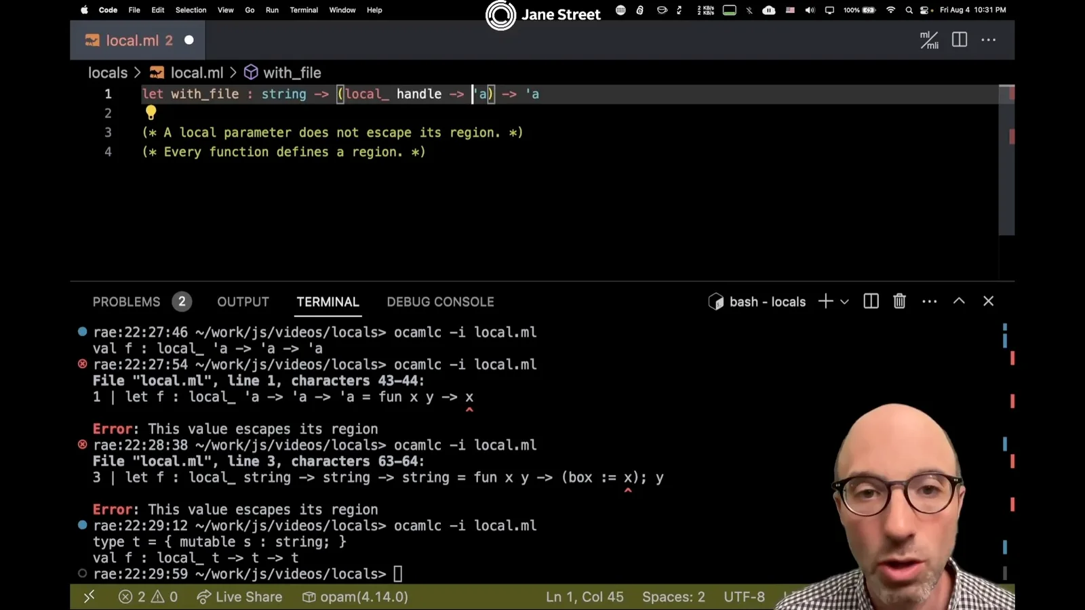The height and width of the screenshot is (610, 1085).
Task: Open the local.ml breadcrumb
Action: 186,73
